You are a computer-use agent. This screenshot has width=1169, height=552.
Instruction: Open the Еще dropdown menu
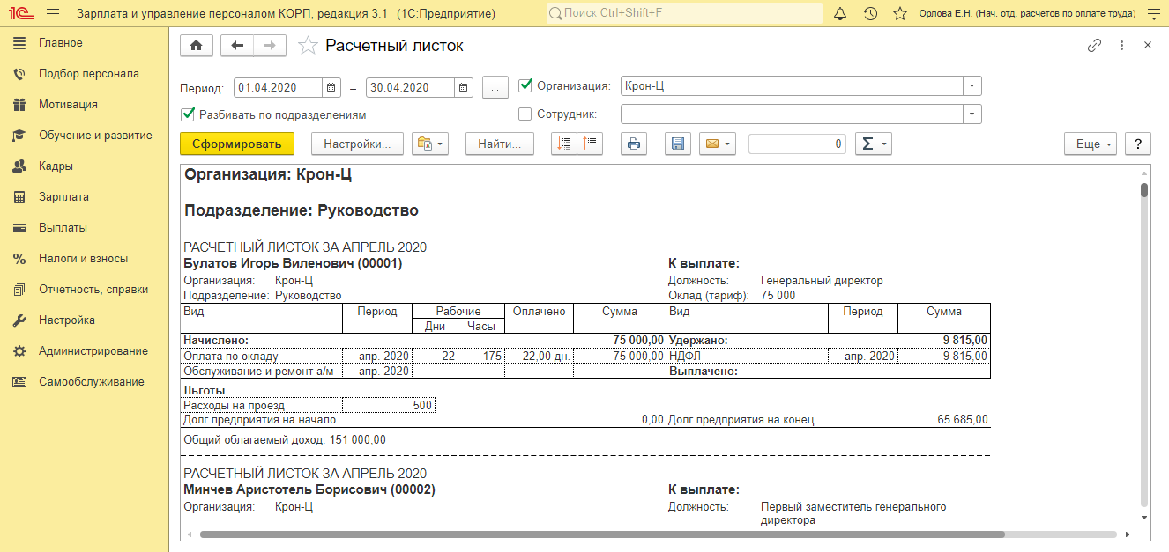click(x=1091, y=144)
